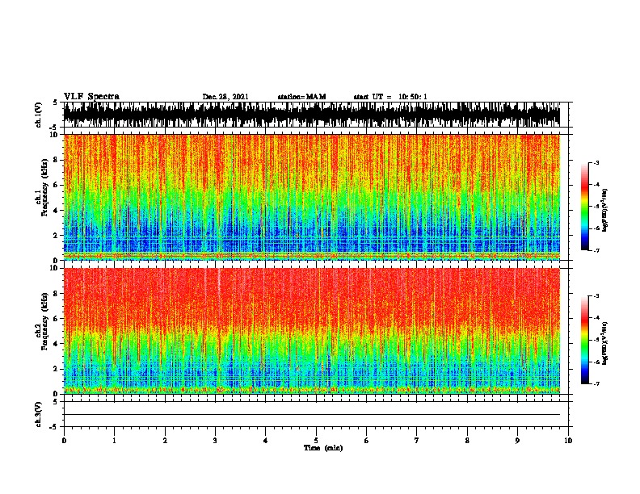
Task: Click time axis tick label "10" at far right
Action: click(568, 441)
